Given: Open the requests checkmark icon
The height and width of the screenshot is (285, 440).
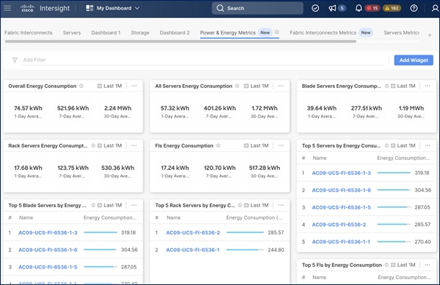Looking at the screenshot, I should click(x=315, y=8).
